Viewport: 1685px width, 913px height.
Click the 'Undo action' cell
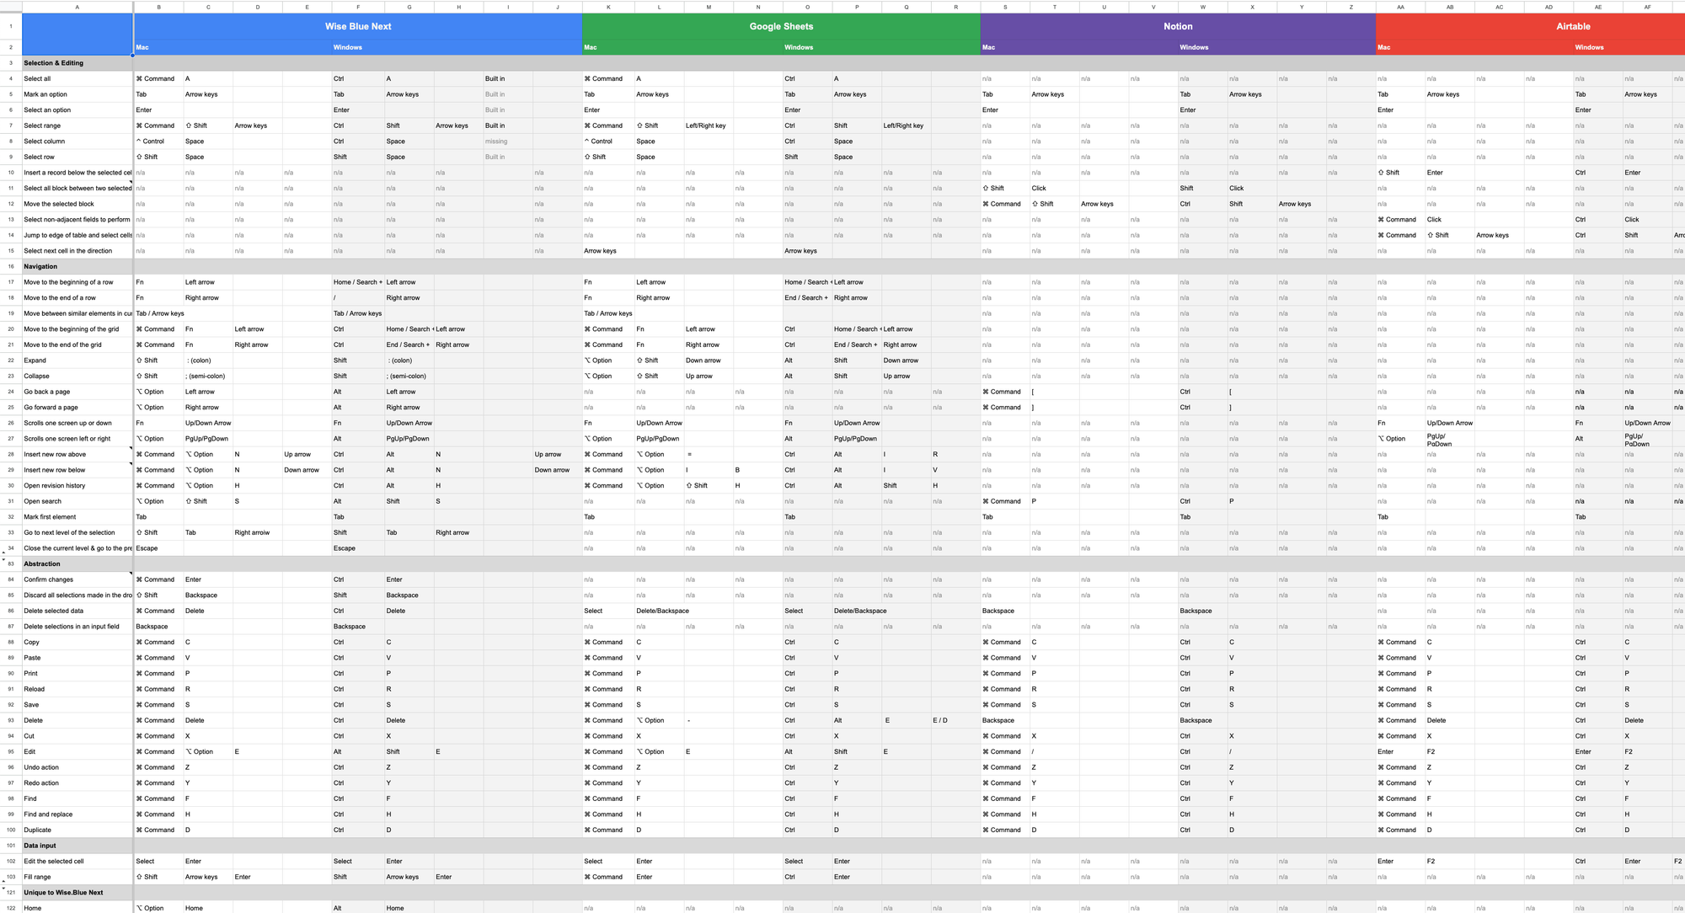41,767
